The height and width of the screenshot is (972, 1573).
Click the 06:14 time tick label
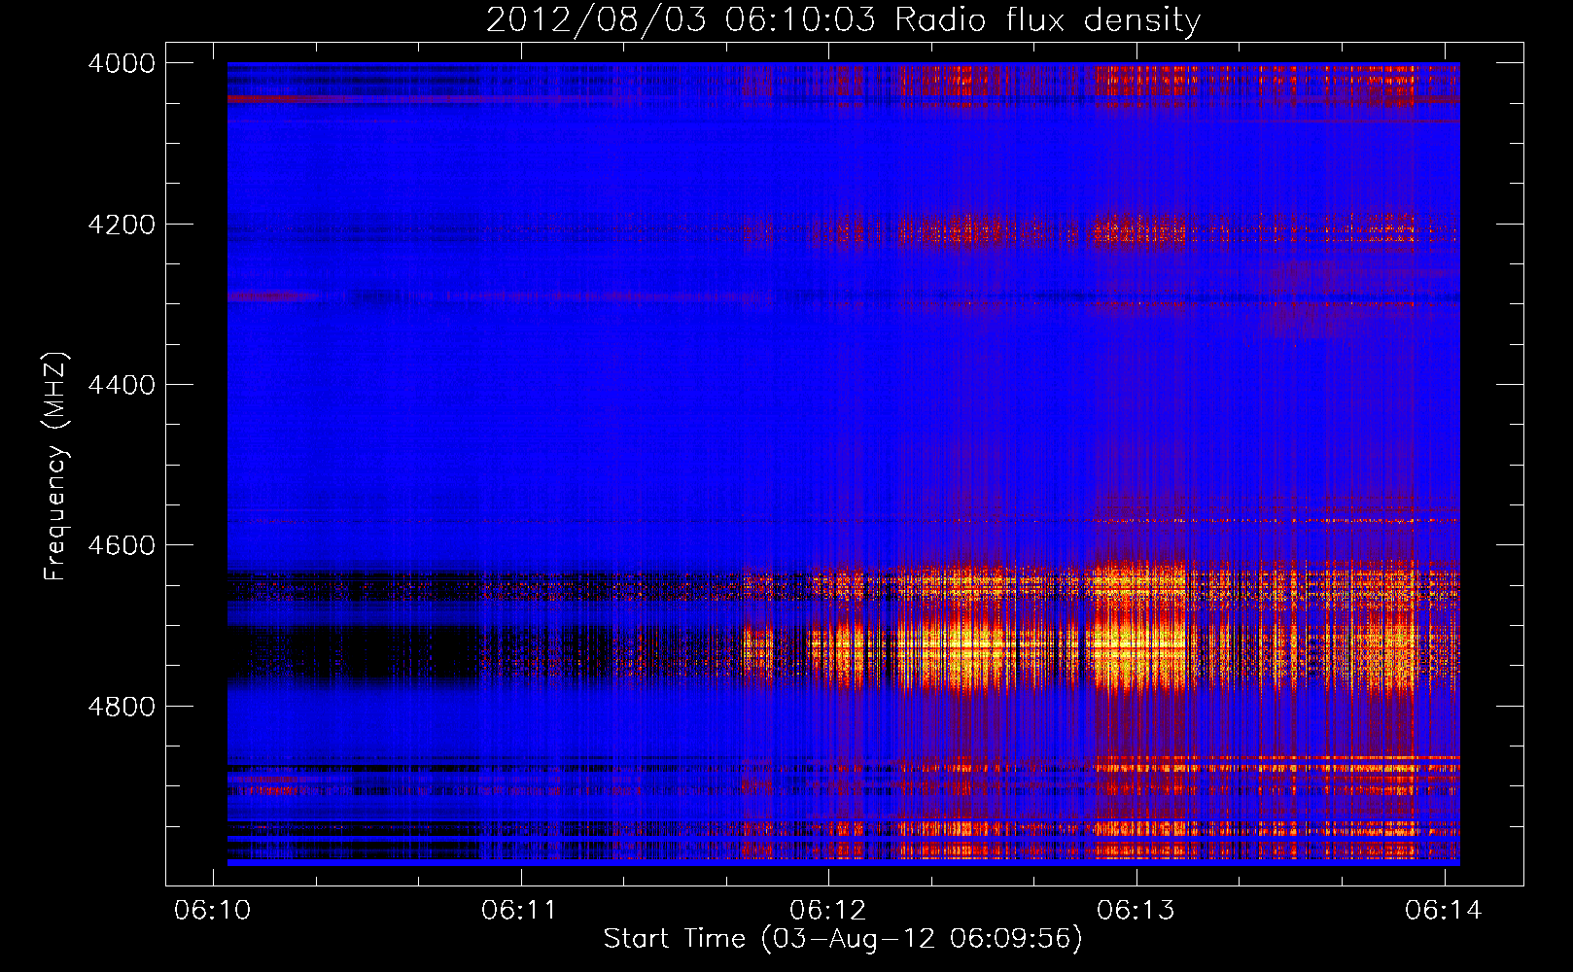coord(1444,910)
